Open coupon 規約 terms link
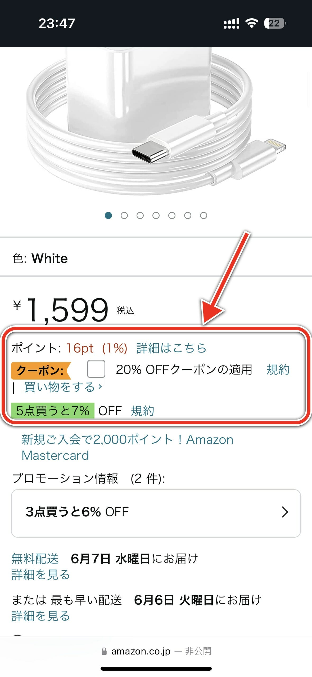This screenshot has width=312, height=677. [x=278, y=369]
